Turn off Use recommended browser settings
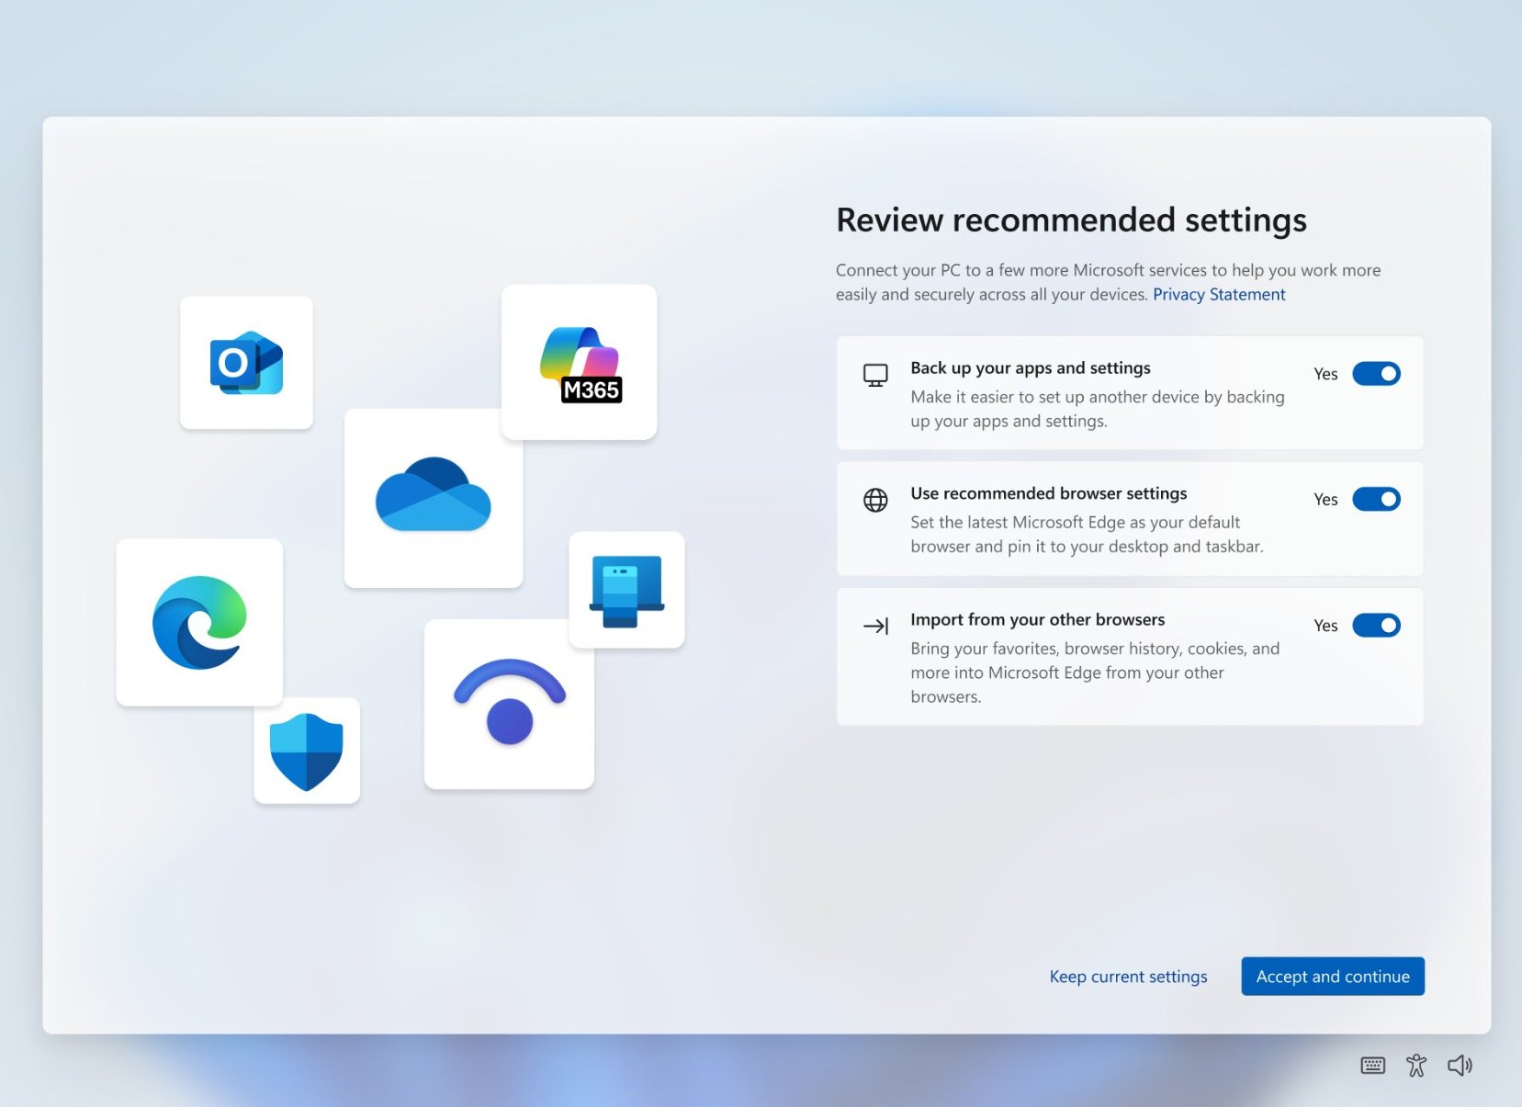1522x1107 pixels. click(x=1376, y=499)
